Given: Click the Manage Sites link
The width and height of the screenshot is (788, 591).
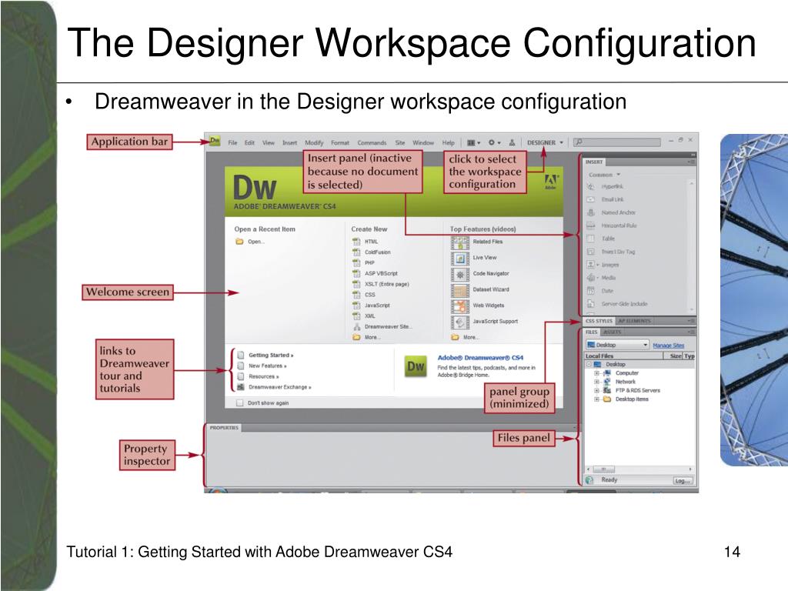Looking at the screenshot, I should [669, 346].
